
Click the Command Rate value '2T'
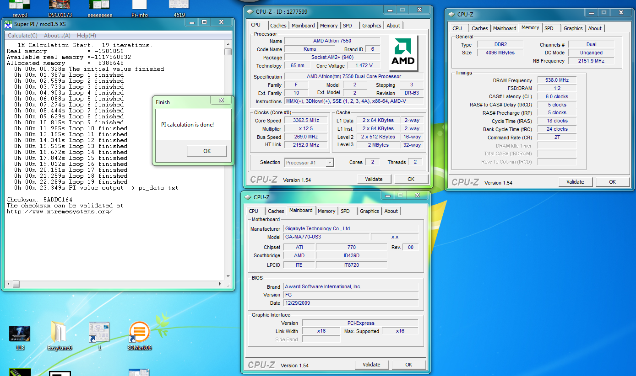point(556,138)
